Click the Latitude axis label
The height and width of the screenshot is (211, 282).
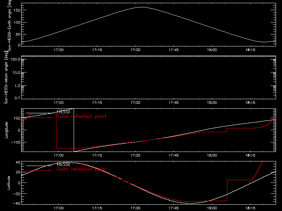pos(8,183)
